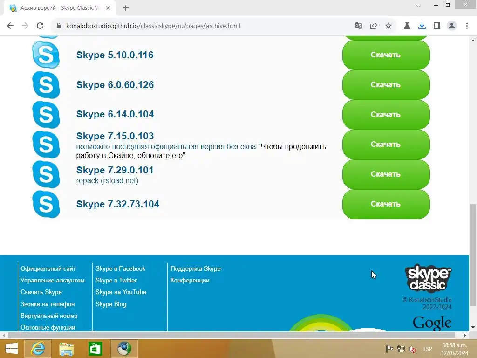477x358 pixels.
Task: Download Skype 7.32.73.104 with Скачать
Action: [x=386, y=204]
